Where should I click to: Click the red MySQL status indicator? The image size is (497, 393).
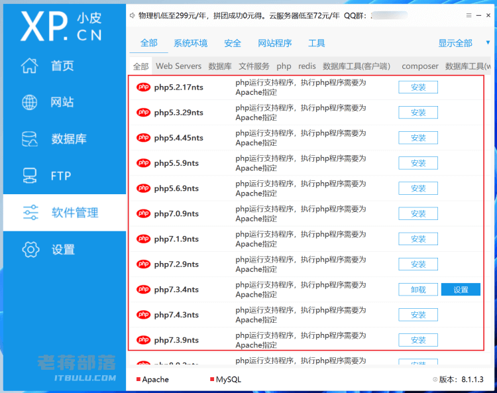212,379
